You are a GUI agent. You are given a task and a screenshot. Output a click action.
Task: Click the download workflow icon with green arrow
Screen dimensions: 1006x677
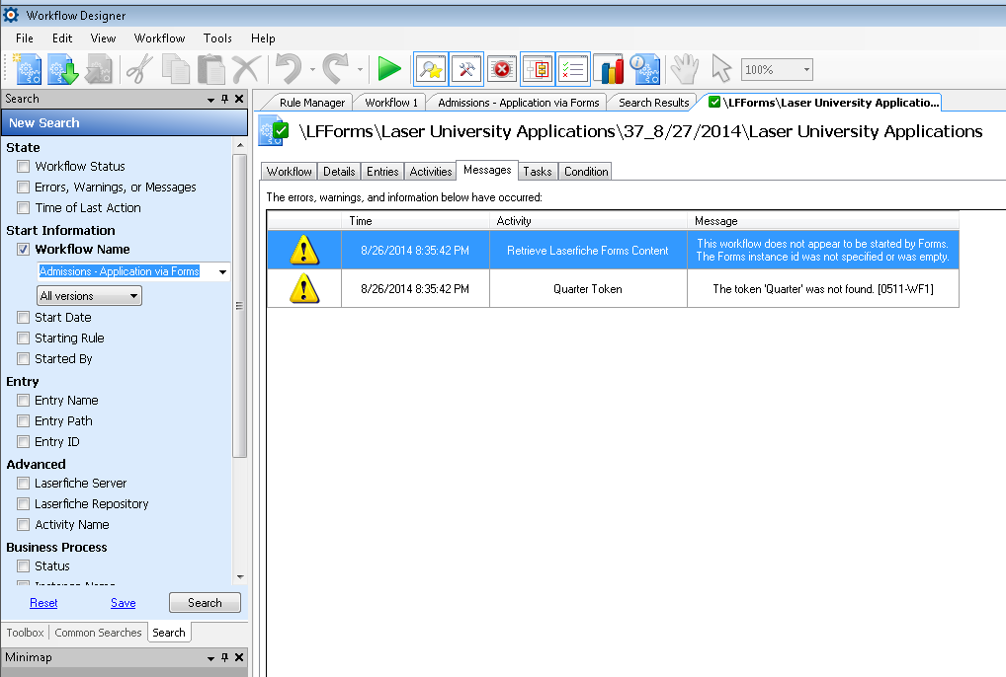[63, 69]
